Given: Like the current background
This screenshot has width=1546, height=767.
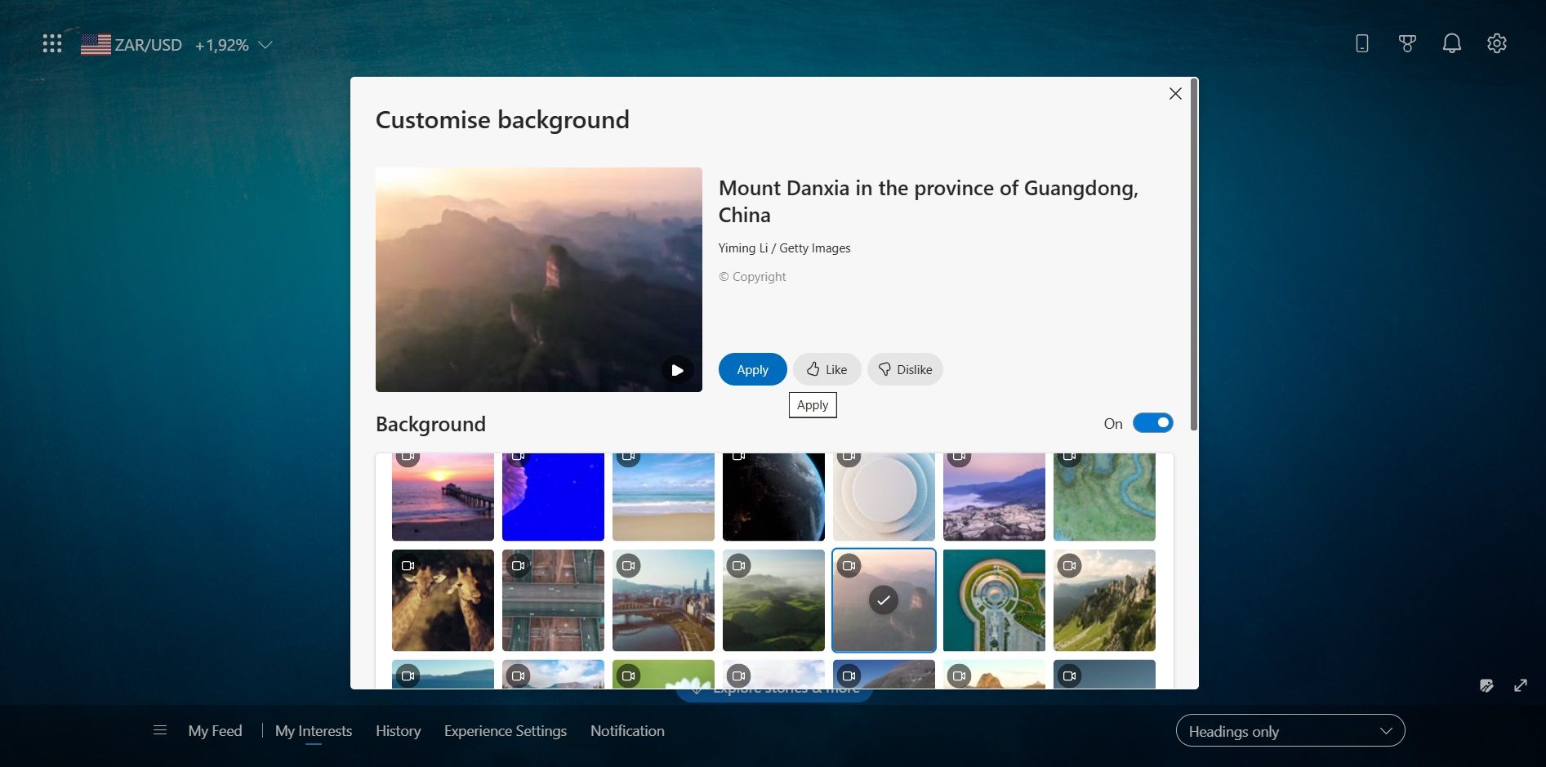Looking at the screenshot, I should (x=826, y=369).
